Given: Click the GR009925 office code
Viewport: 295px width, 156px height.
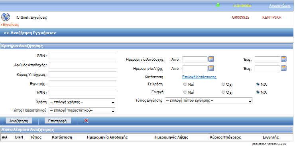Looking at the screenshot, I should pyautogui.click(x=240, y=17).
